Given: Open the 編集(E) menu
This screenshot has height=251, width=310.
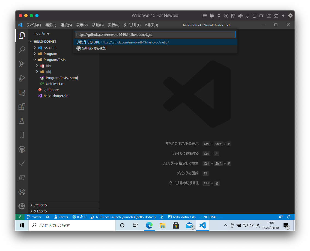Looking at the screenshot, I should (x=51, y=25).
